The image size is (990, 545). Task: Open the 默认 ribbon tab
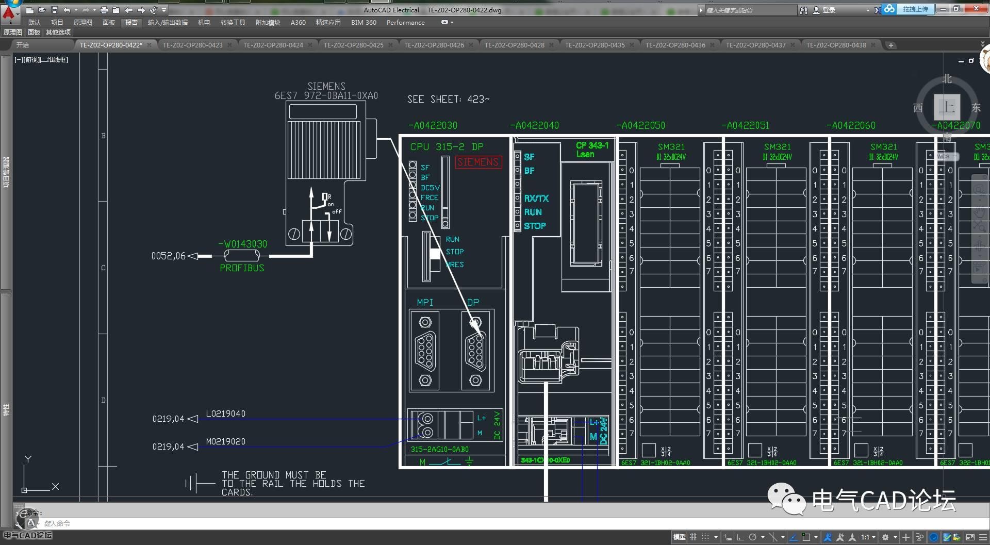point(35,23)
